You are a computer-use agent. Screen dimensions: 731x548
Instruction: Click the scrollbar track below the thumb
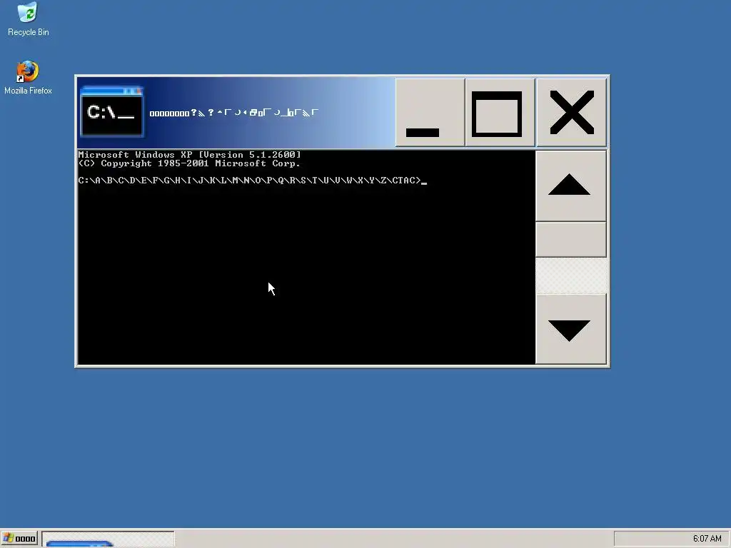[x=571, y=275]
